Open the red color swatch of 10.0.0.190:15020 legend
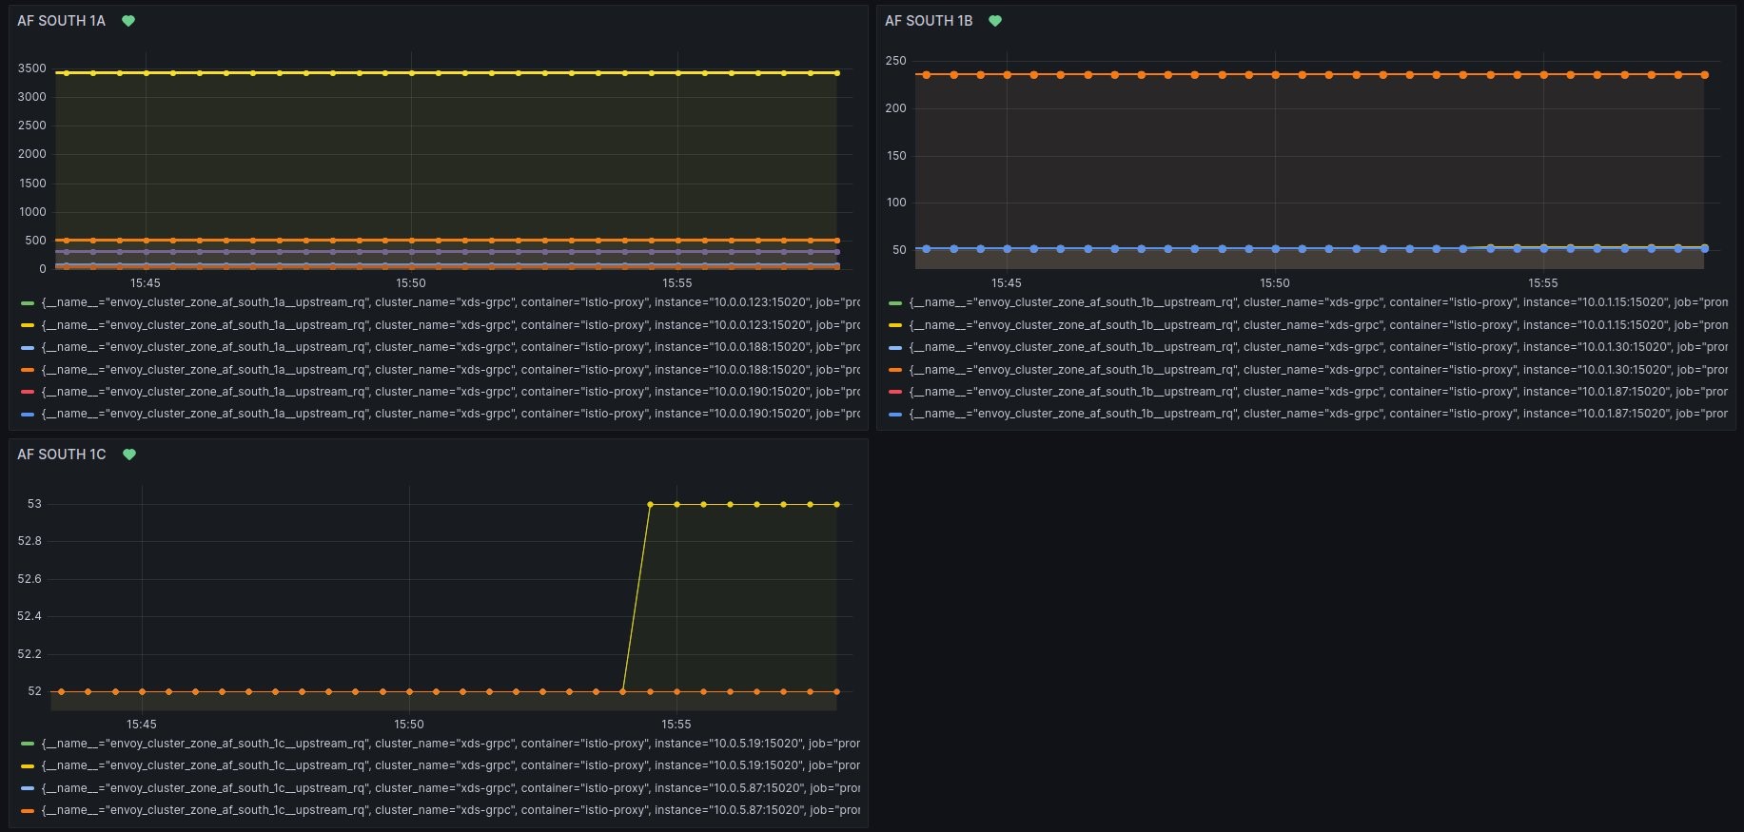Image resolution: width=1744 pixels, height=832 pixels. click(x=28, y=392)
